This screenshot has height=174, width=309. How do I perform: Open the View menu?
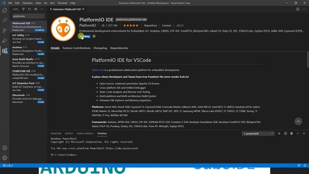pyautogui.click(x=38, y=3)
